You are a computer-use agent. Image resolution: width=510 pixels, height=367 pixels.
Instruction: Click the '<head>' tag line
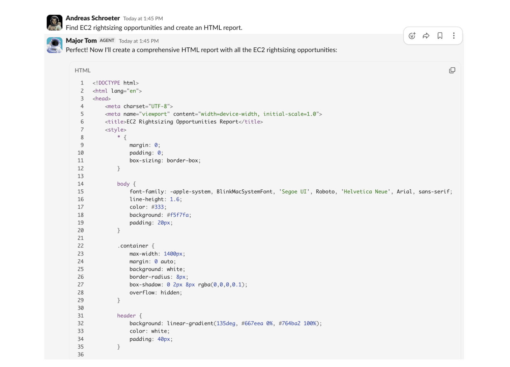click(x=102, y=99)
